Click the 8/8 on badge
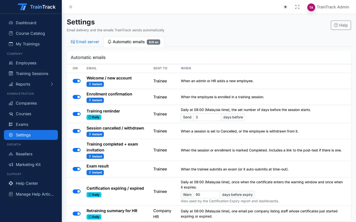The image size is (356, 222). click(154, 42)
